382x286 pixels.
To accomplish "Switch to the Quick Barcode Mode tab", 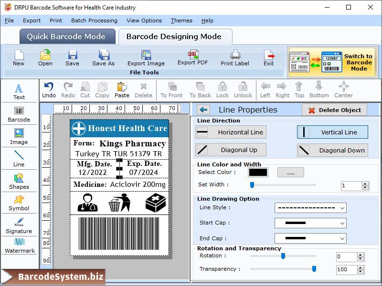I will [67, 36].
